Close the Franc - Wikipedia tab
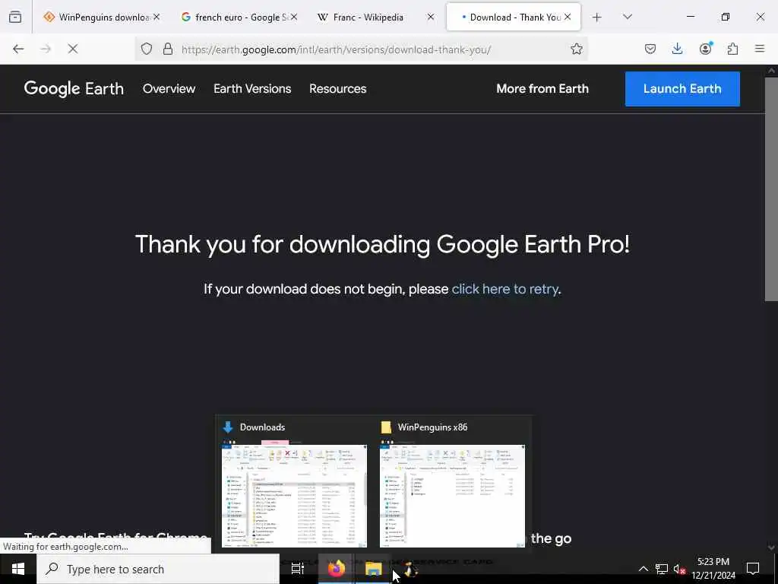 [431, 17]
